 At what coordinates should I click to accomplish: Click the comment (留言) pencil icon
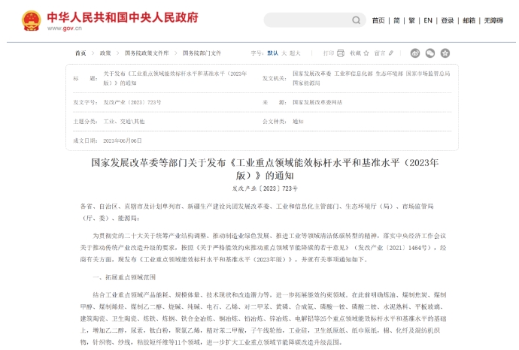click(x=392, y=53)
